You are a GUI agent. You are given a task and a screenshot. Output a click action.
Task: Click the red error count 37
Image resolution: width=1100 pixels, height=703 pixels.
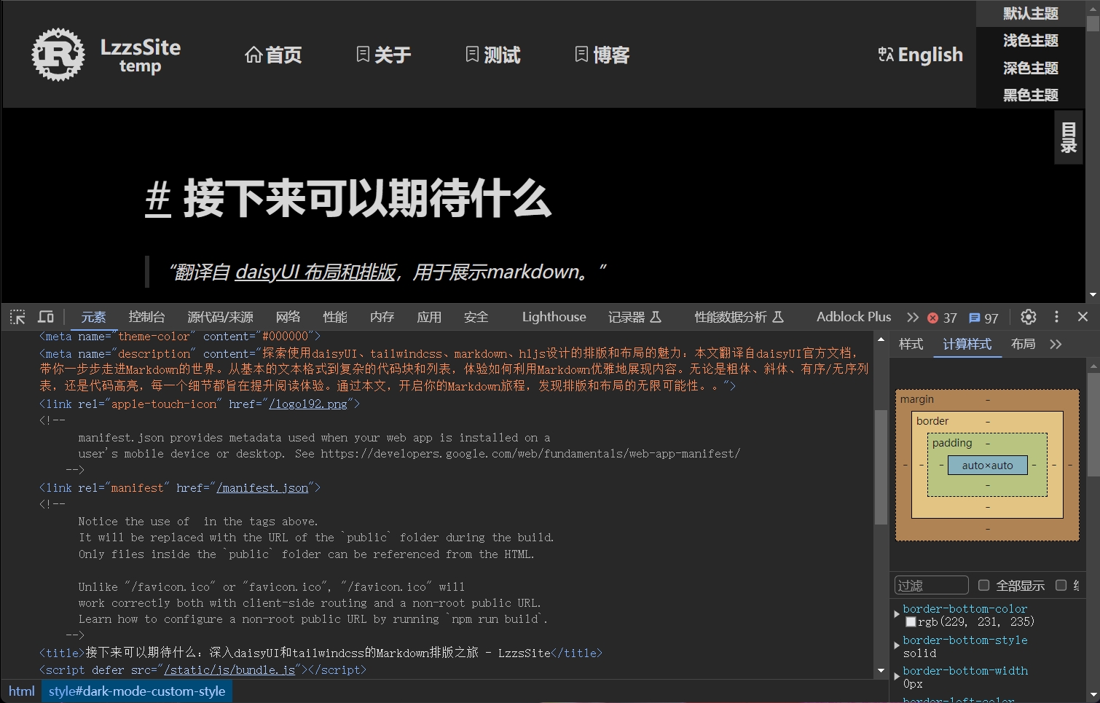(942, 318)
